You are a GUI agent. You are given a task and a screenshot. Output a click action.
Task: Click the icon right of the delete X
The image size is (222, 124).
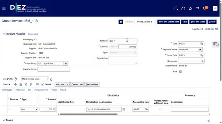tap(31, 84)
